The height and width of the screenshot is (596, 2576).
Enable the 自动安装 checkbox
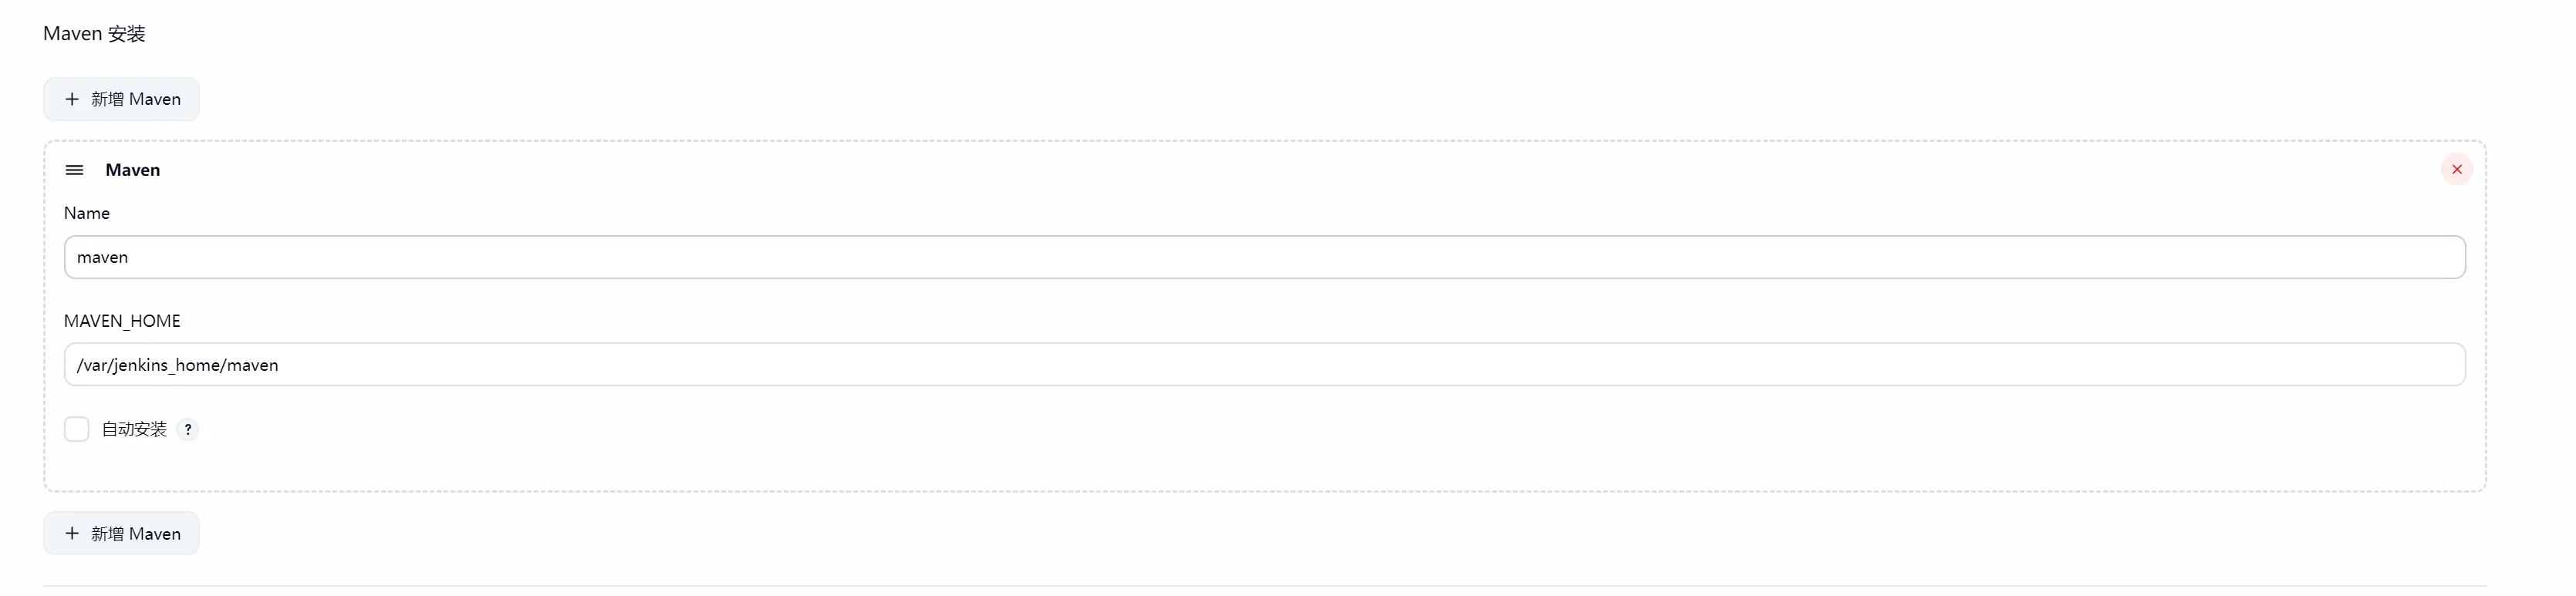coord(77,429)
